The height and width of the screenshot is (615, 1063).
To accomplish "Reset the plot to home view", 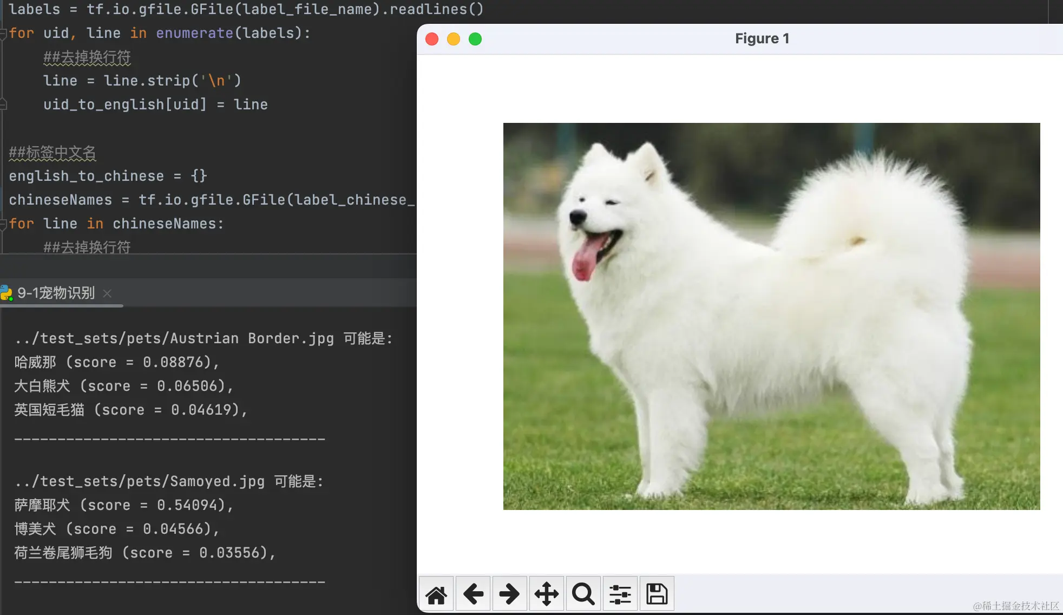I will pyautogui.click(x=436, y=594).
